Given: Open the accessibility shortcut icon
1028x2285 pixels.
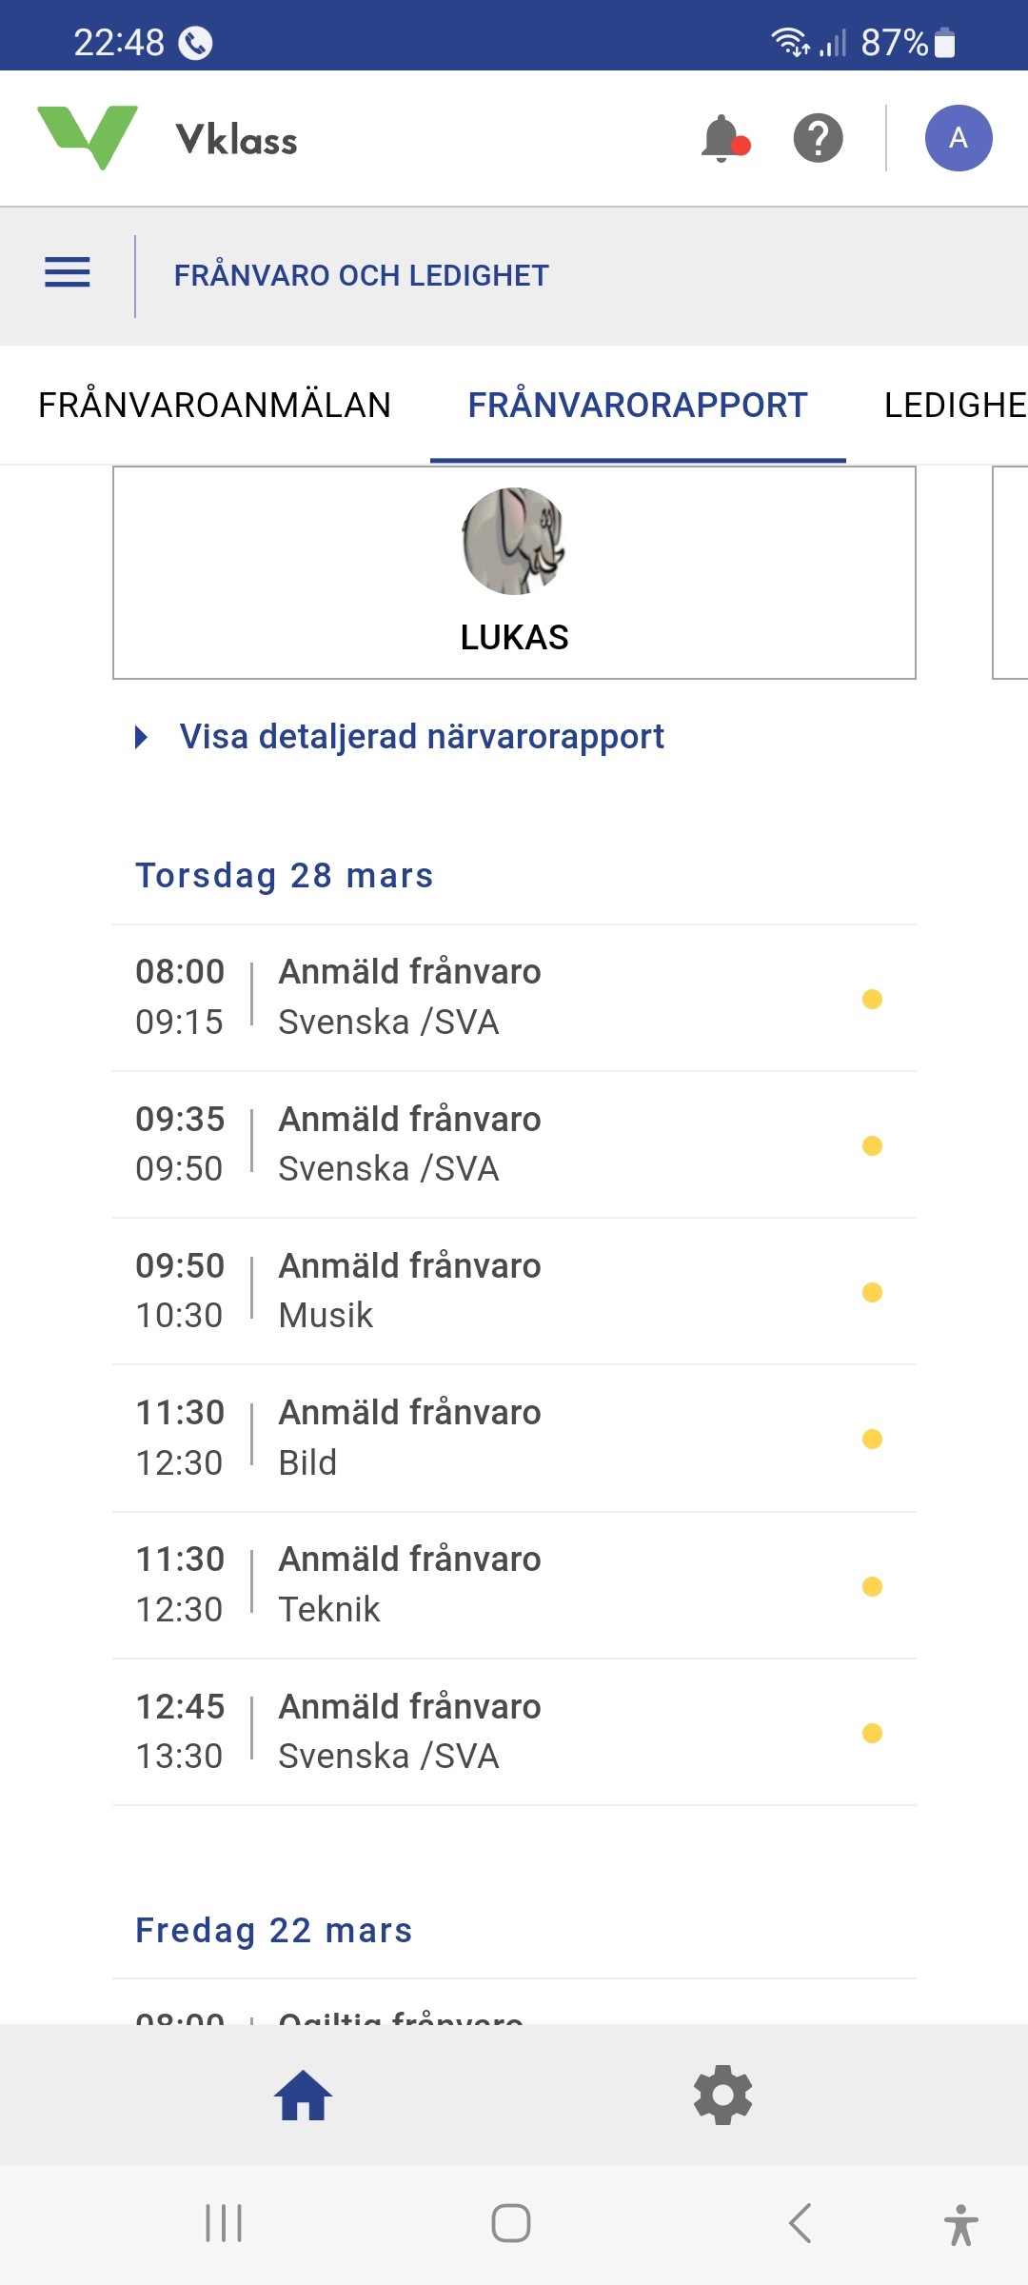Looking at the screenshot, I should coord(960,2225).
